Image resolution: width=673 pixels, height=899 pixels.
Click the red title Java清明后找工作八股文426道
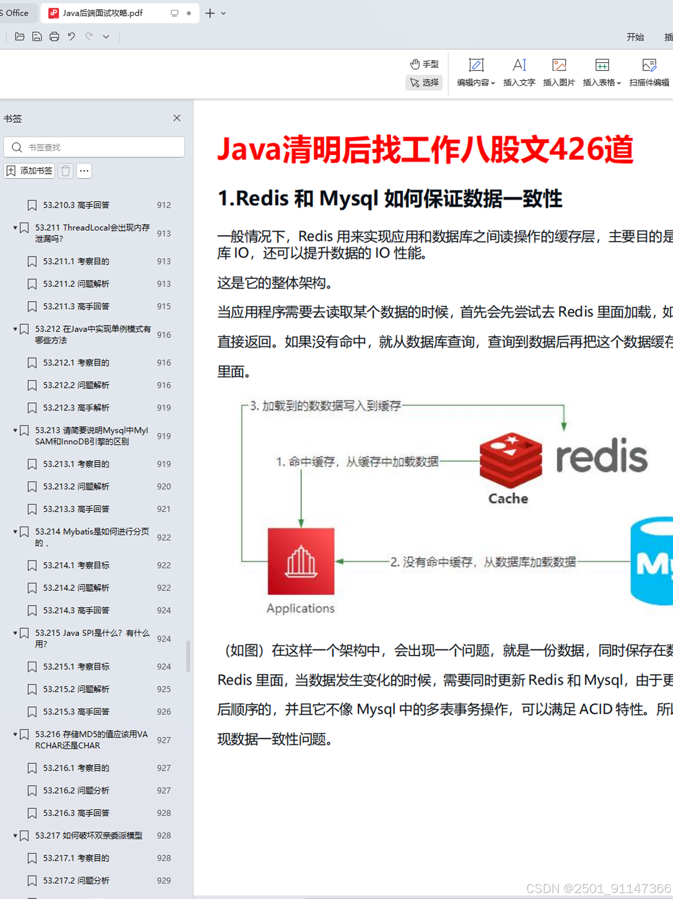(x=425, y=149)
